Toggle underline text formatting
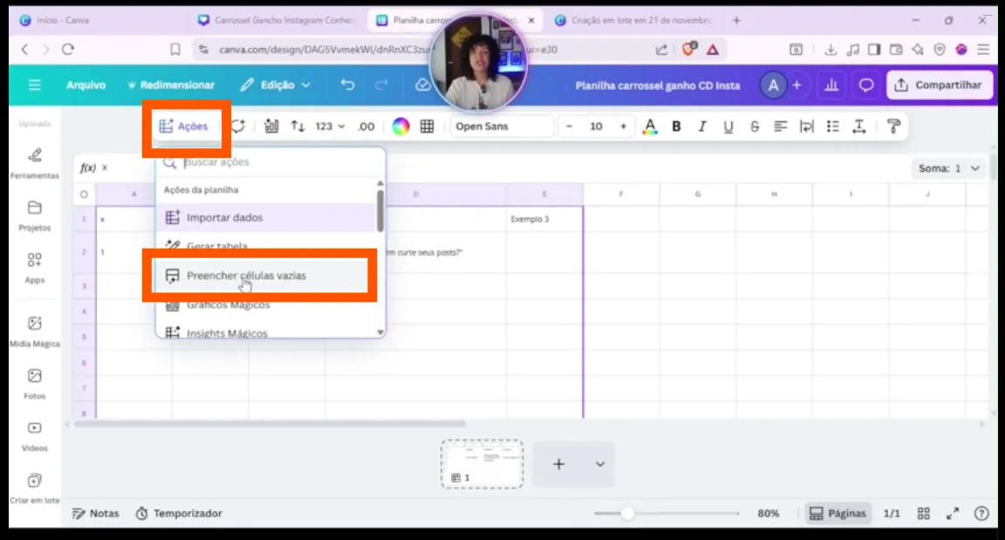Viewport: 1005px width, 540px height. [728, 126]
